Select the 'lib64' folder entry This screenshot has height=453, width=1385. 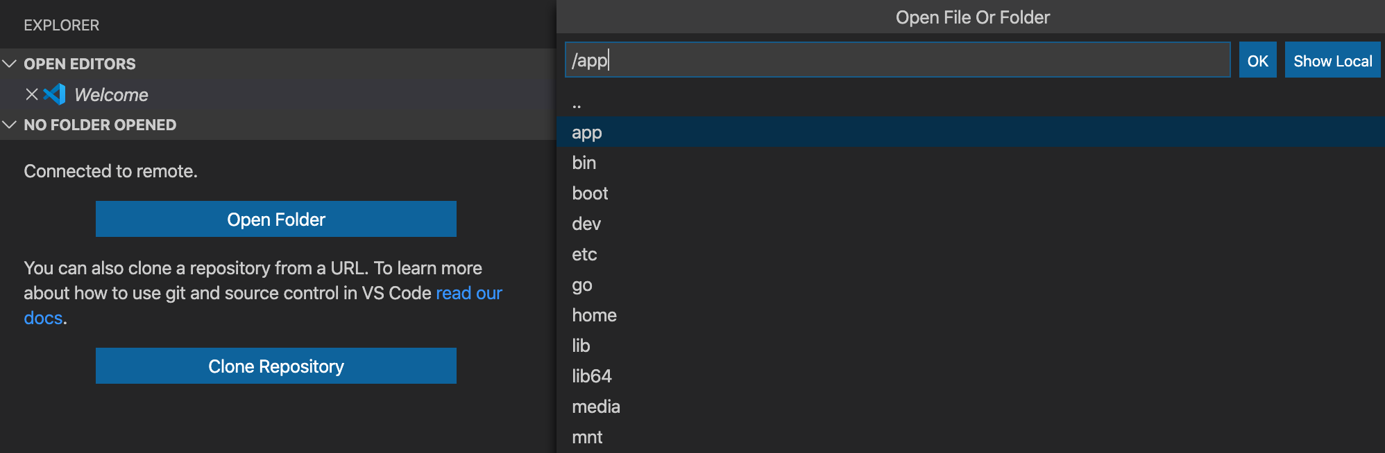tap(971, 375)
